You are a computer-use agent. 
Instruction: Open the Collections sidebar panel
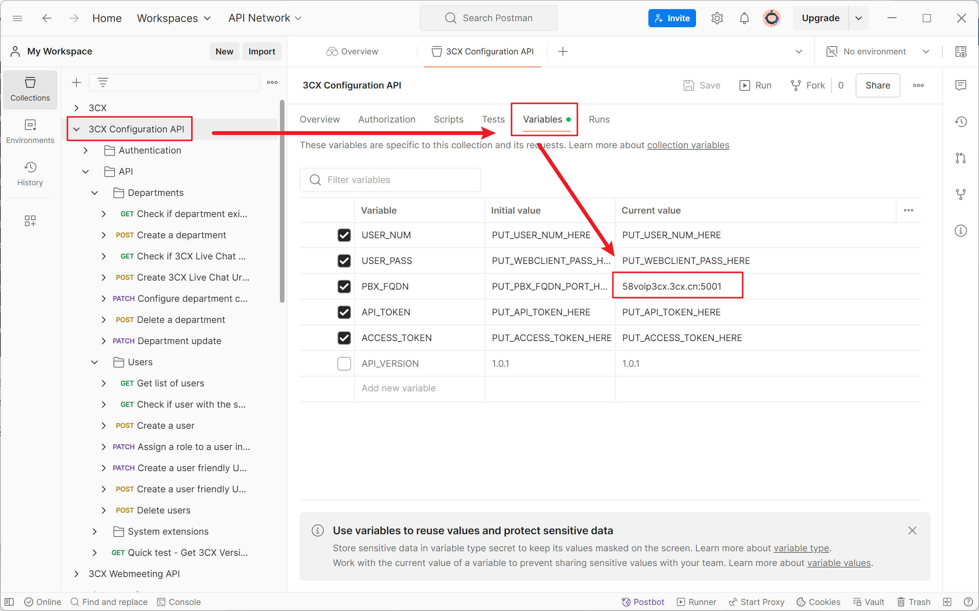point(30,89)
